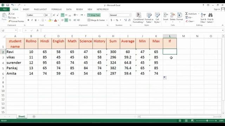Click in the formula bar input
The width and height of the screenshot is (225, 126).
pos(131,30)
